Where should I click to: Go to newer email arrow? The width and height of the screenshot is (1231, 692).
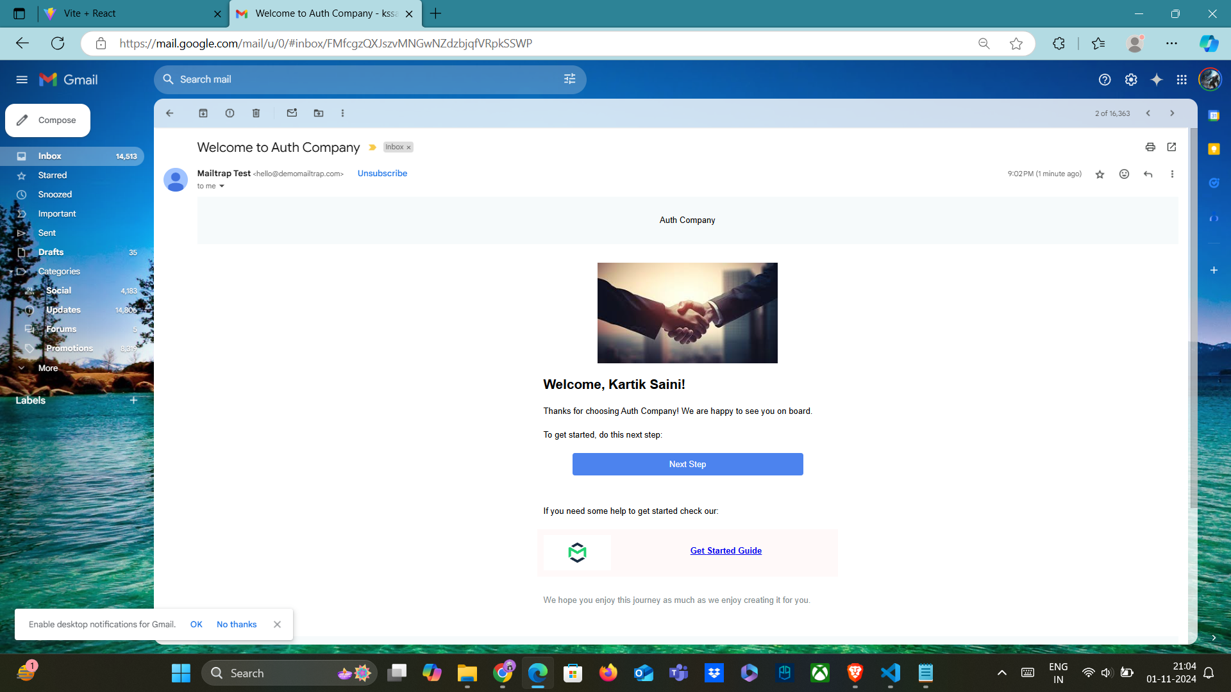tap(1148, 113)
